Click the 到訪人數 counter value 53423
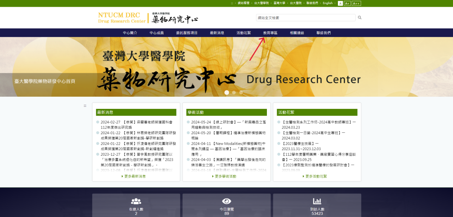This screenshot has height=217, width=453. (317, 214)
